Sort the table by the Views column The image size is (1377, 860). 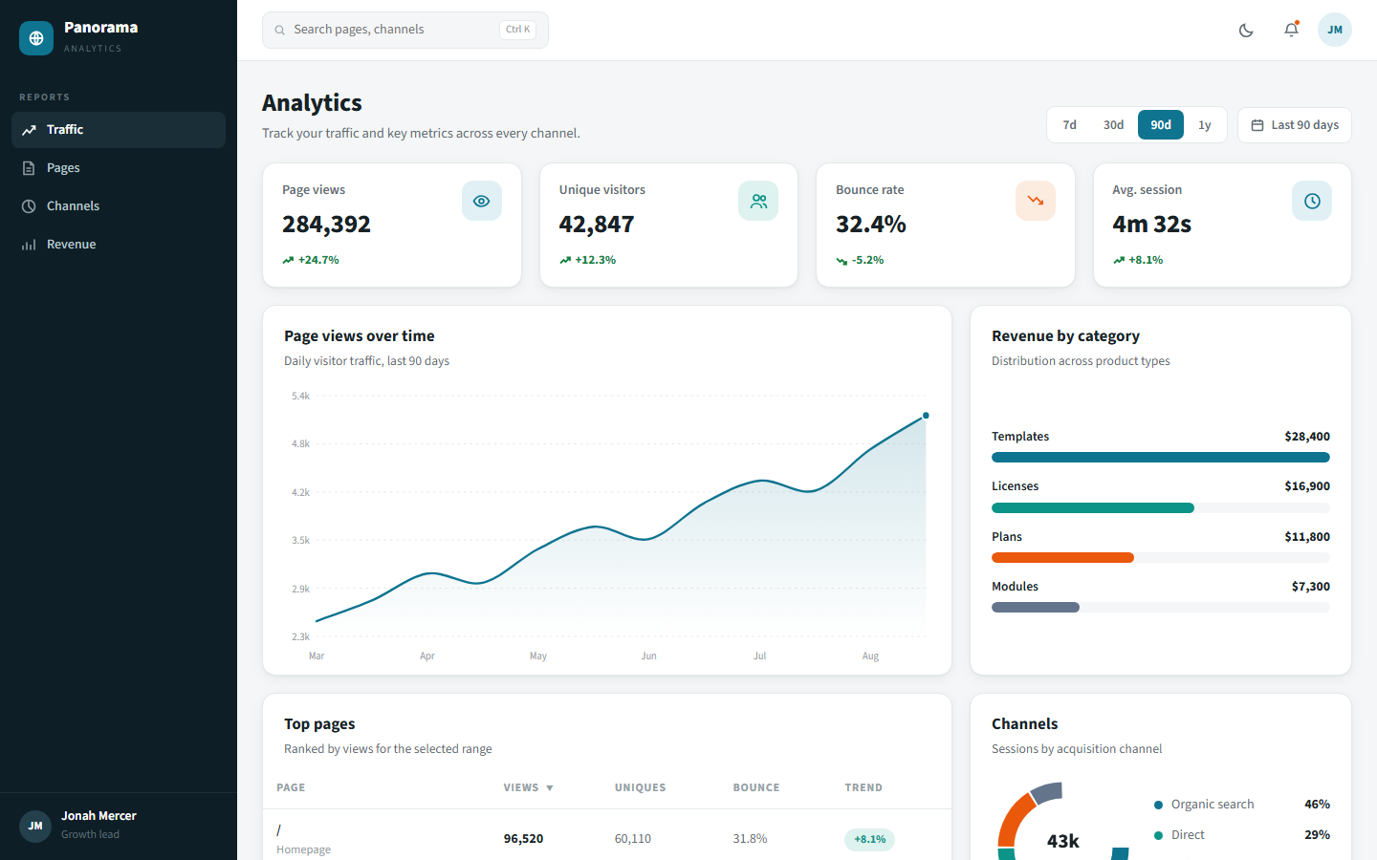point(529,788)
